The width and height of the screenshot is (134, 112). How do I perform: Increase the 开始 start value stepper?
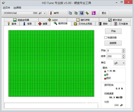tap(123, 50)
